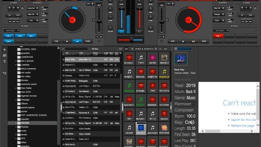Image resolution: width=261 pixels, height=147 pixels.
Task: Click left deck pitch plus button
Action: (101, 37)
